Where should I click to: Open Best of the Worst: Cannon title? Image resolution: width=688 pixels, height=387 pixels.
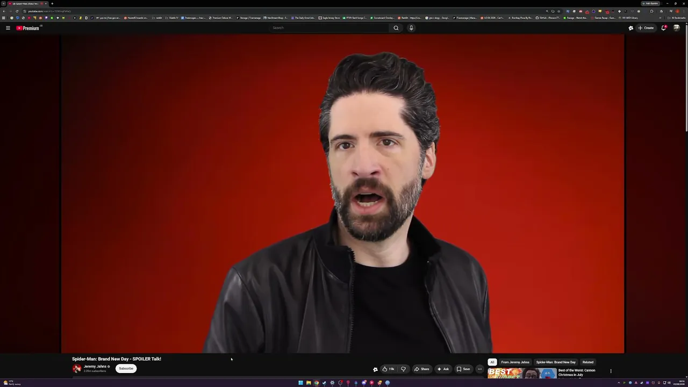click(x=577, y=372)
